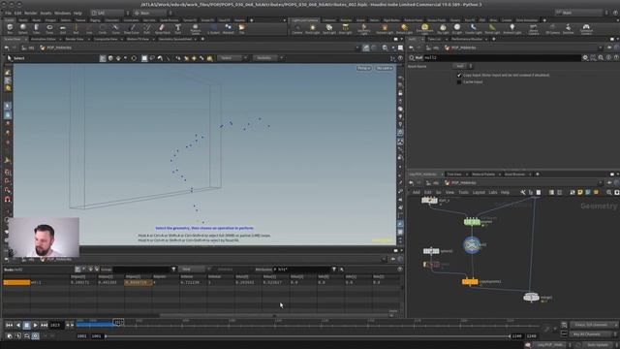
Task: Open the Render menu
Action: tap(30, 13)
